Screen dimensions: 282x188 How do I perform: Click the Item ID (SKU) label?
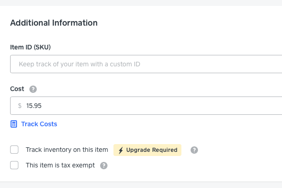click(30, 47)
